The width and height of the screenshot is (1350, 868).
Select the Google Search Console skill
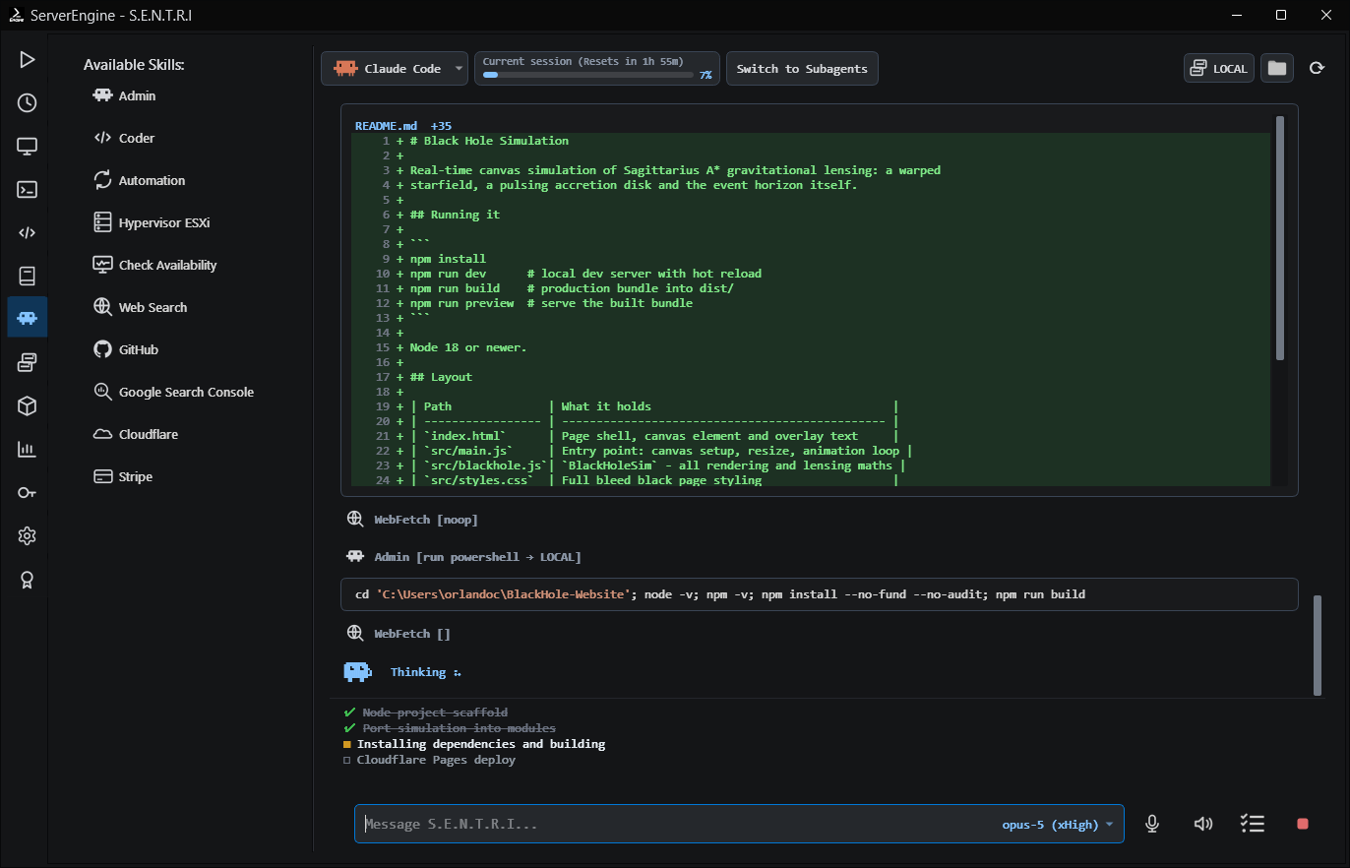(173, 393)
